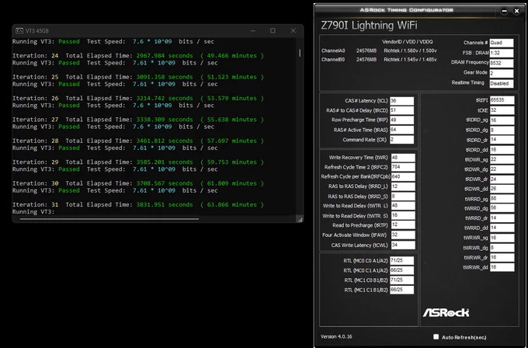Click the Realtime Timing Disabled field
This screenshot has width=528, height=348.
(x=502, y=84)
